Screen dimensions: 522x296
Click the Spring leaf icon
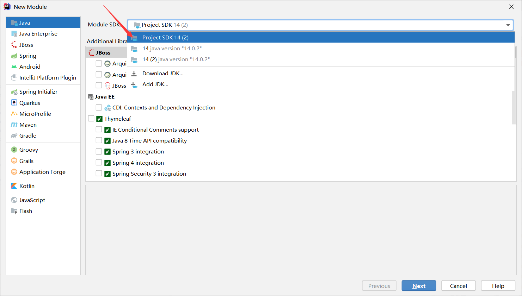point(14,56)
